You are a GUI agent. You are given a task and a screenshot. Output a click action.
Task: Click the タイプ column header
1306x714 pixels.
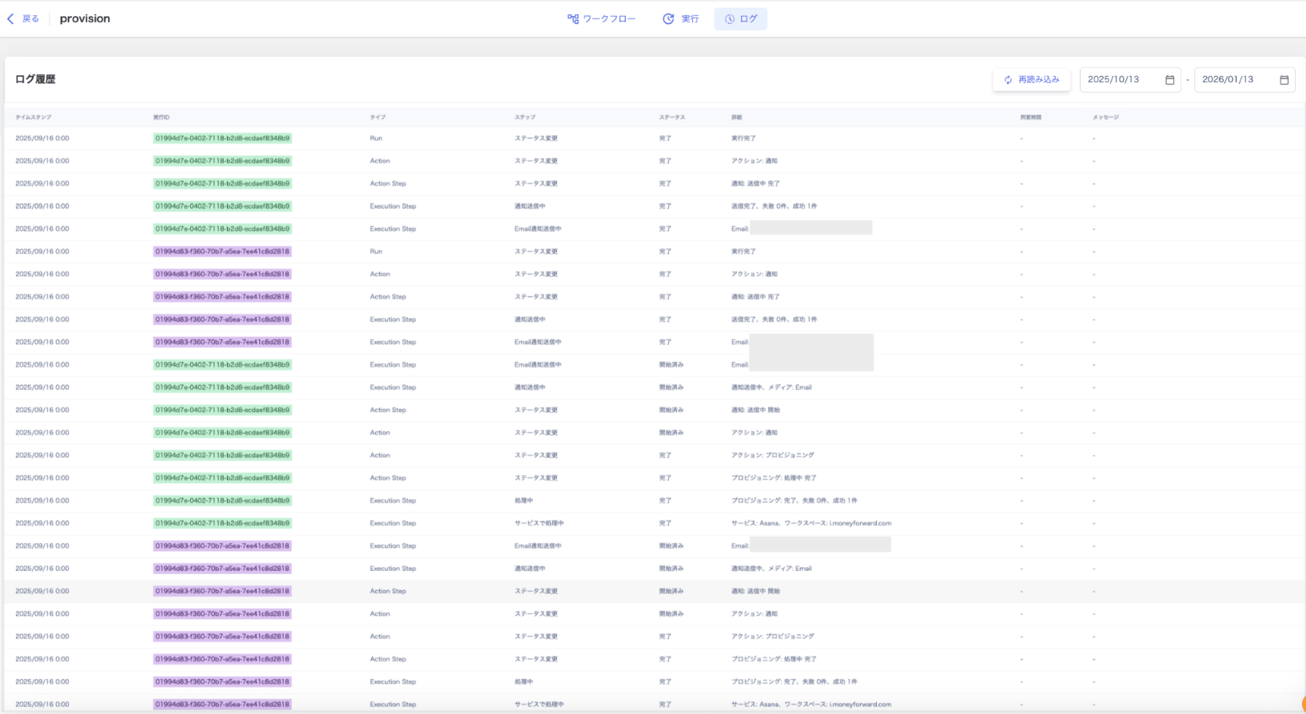coord(377,117)
